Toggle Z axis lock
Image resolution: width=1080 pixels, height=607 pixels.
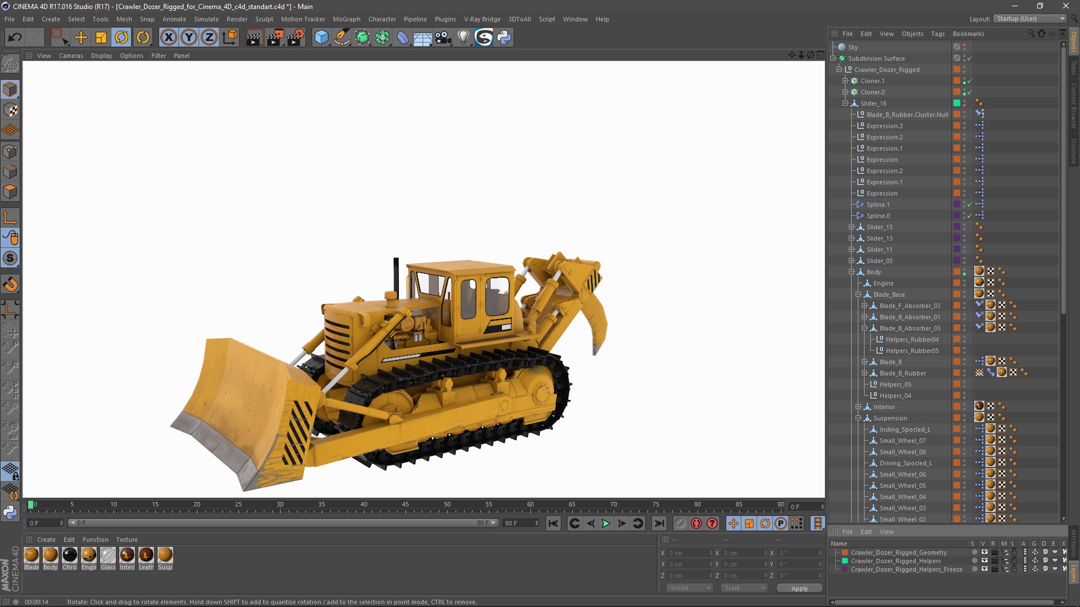coord(209,38)
